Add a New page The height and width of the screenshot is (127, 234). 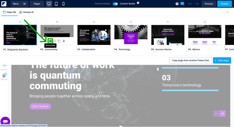click(x=222, y=61)
